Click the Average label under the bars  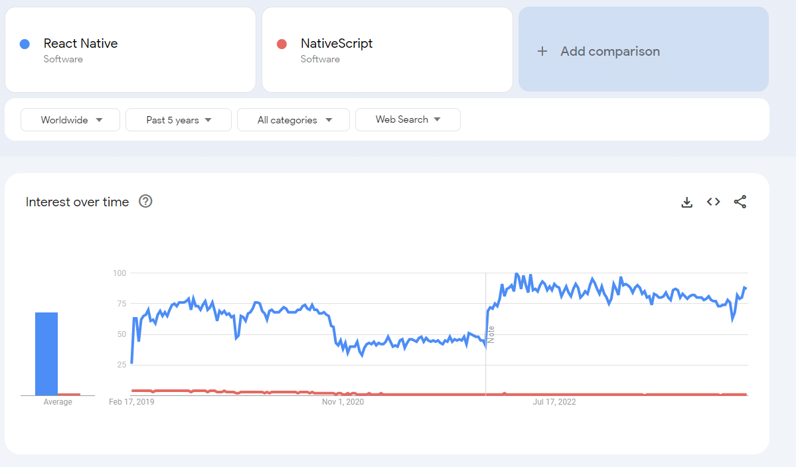[x=58, y=401]
